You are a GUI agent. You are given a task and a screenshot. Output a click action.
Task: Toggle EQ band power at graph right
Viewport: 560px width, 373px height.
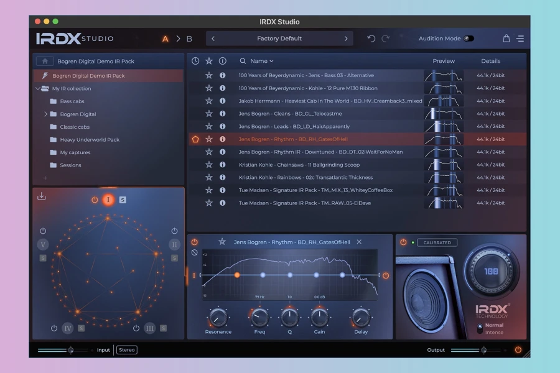click(x=386, y=275)
